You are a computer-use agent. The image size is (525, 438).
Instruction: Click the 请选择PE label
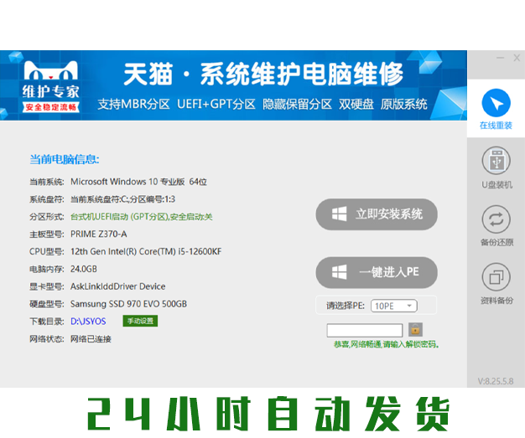[346, 306]
